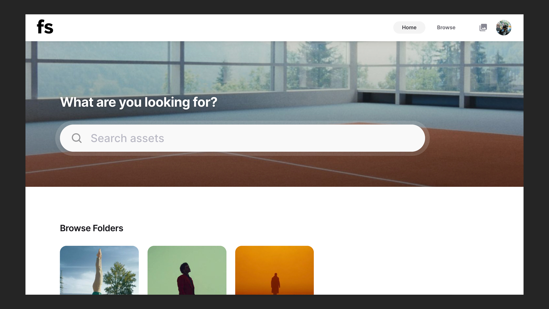The height and width of the screenshot is (309, 549).
Task: Choose the Browse link next to Home
Action: 446,27
